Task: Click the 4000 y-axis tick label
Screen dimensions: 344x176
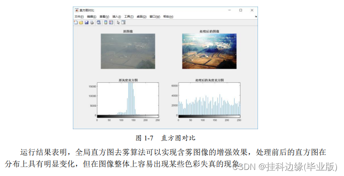Action: [174, 95]
